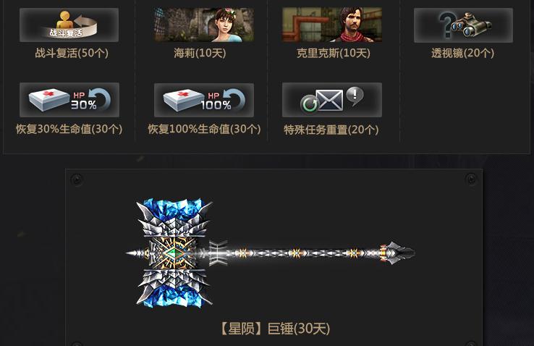Click the 战斗复活 revive item icon
The width and height of the screenshot is (534, 346).
coord(69,25)
